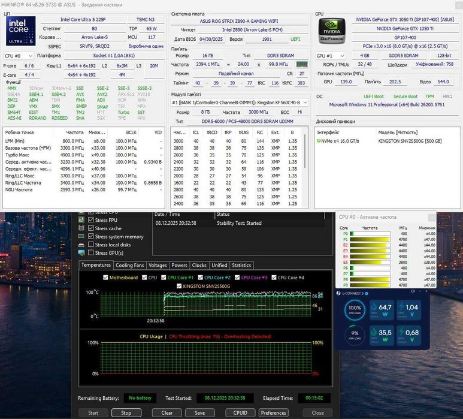Viewport: 463px width, 419px height.
Task: Click the Stress system memory RAM icon
Action: pyautogui.click(x=81, y=236)
